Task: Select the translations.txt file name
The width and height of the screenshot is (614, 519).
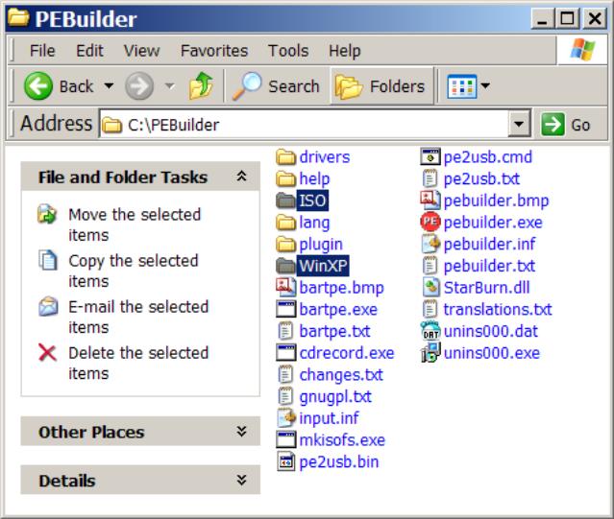Action: click(498, 310)
